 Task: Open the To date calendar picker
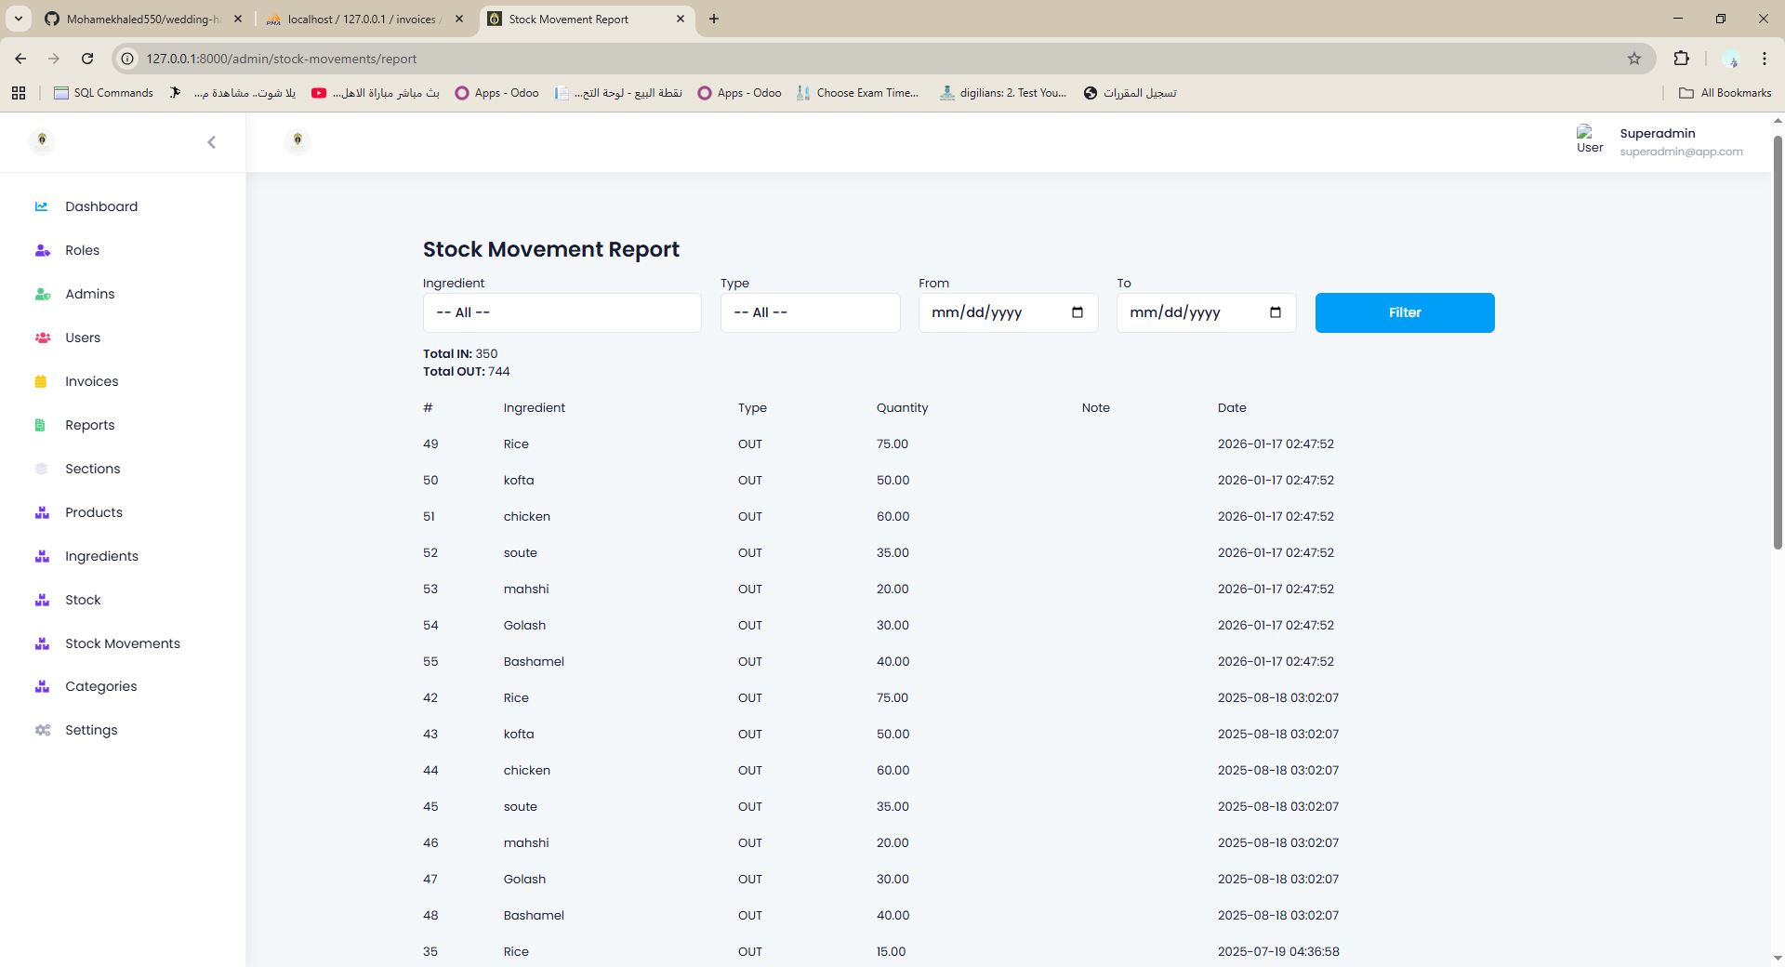pos(1275,312)
